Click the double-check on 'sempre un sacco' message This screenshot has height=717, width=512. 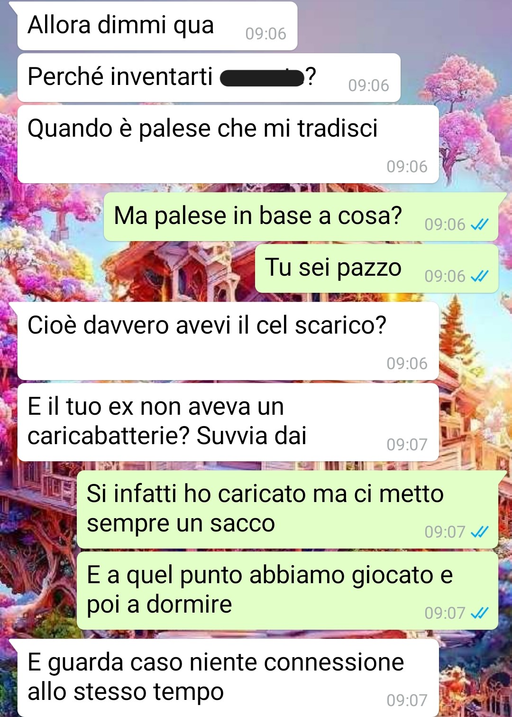pyautogui.click(x=479, y=532)
